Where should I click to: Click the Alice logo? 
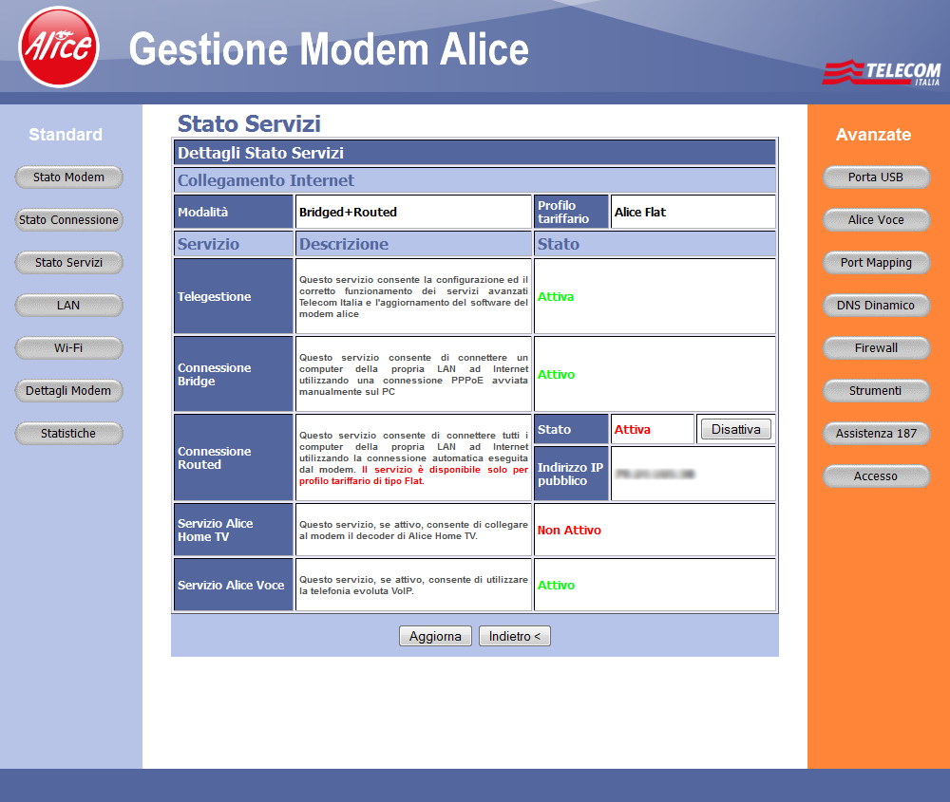(59, 47)
